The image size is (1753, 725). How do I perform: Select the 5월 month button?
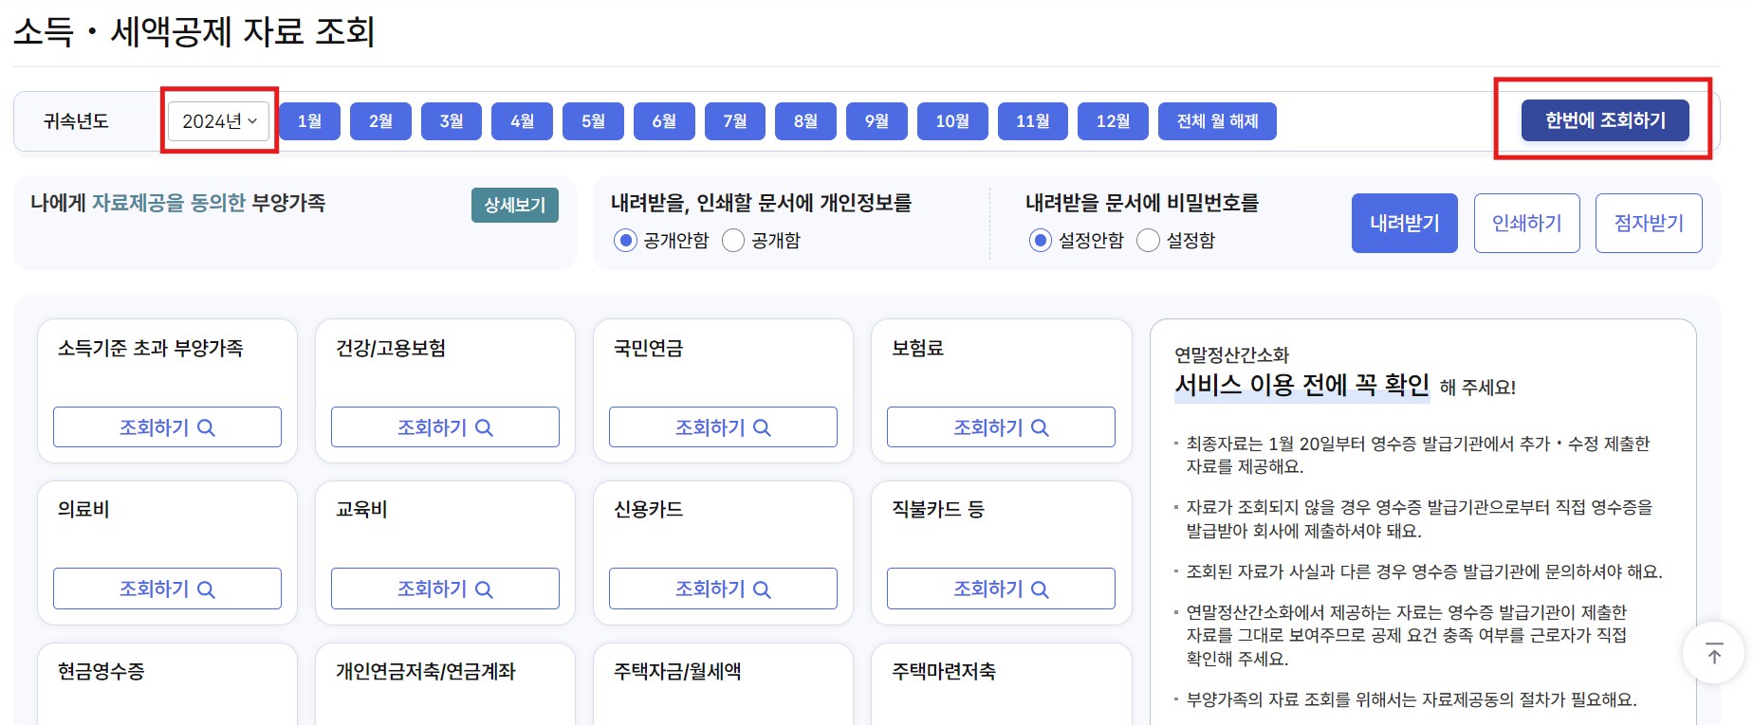(x=592, y=120)
